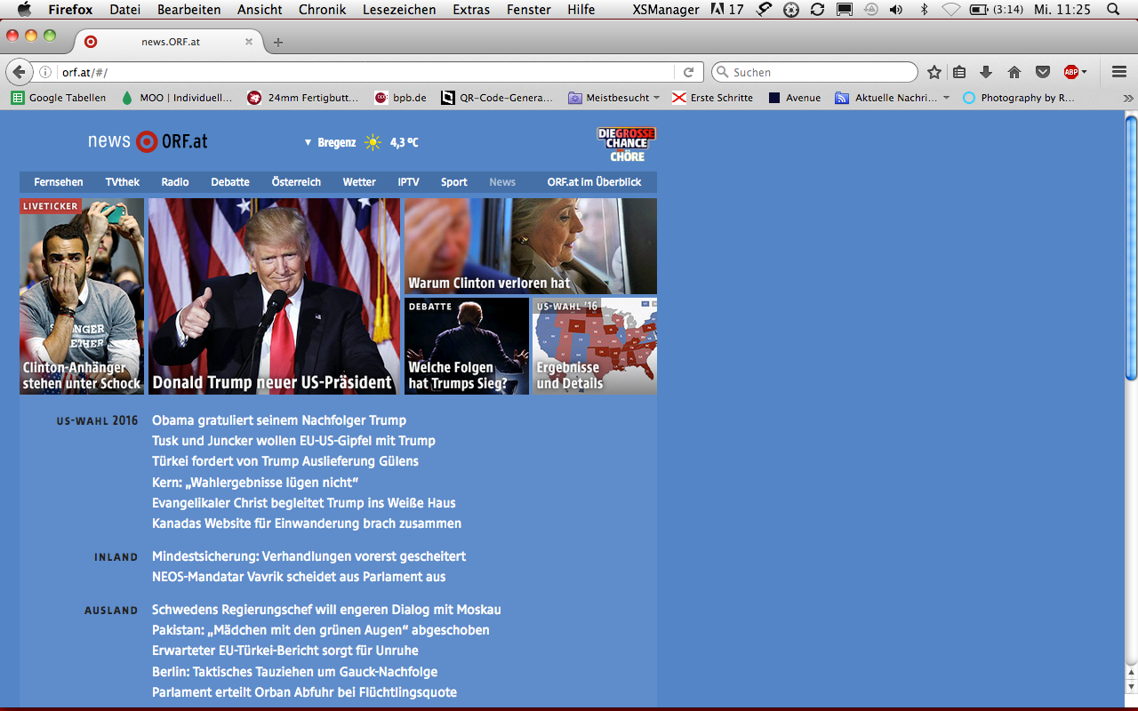Read Obama gratuliert seinem Nachfolger Trump
The width and height of the screenshot is (1138, 711).
279,420
